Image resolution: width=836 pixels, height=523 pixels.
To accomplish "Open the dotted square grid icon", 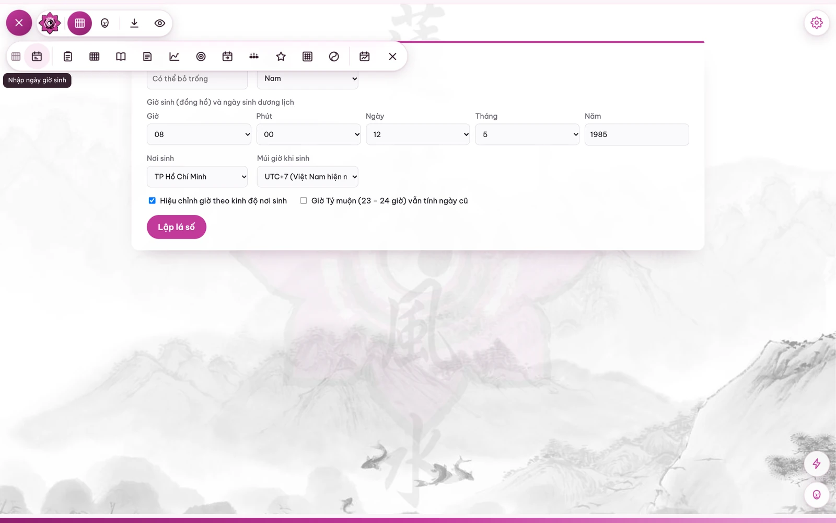I will [307, 56].
